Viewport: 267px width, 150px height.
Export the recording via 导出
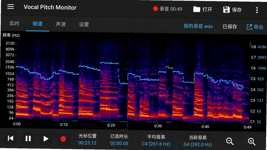[x=255, y=27]
